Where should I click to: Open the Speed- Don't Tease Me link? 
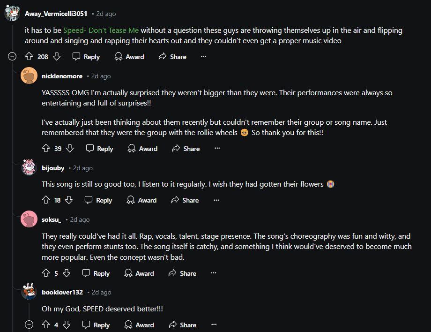(x=101, y=30)
